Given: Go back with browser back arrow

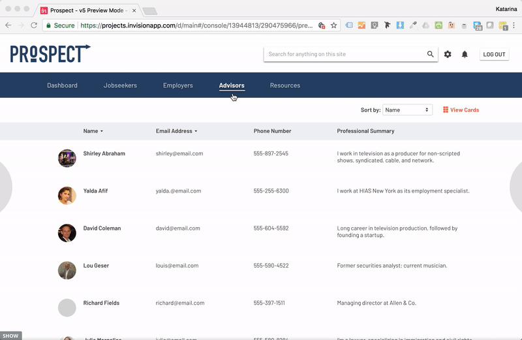Looking at the screenshot, I should pyautogui.click(x=8, y=25).
